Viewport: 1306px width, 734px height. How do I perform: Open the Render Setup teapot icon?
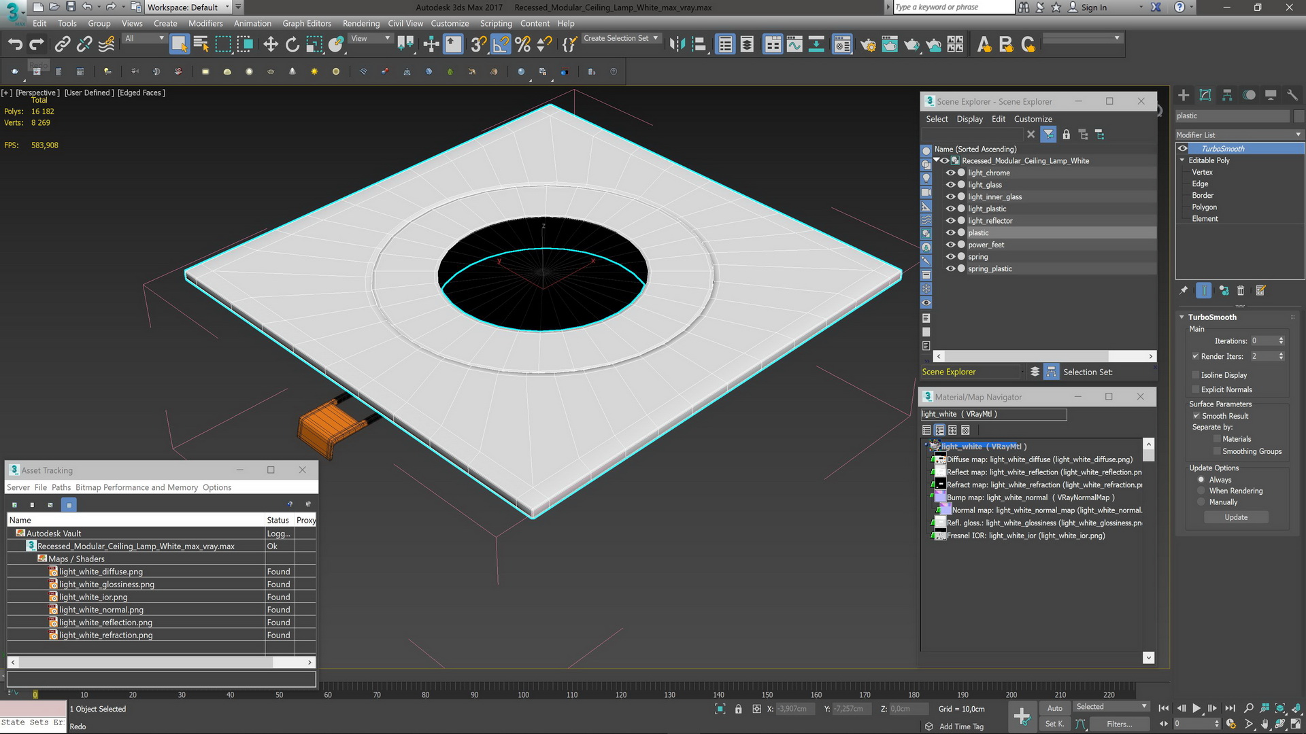coord(868,45)
